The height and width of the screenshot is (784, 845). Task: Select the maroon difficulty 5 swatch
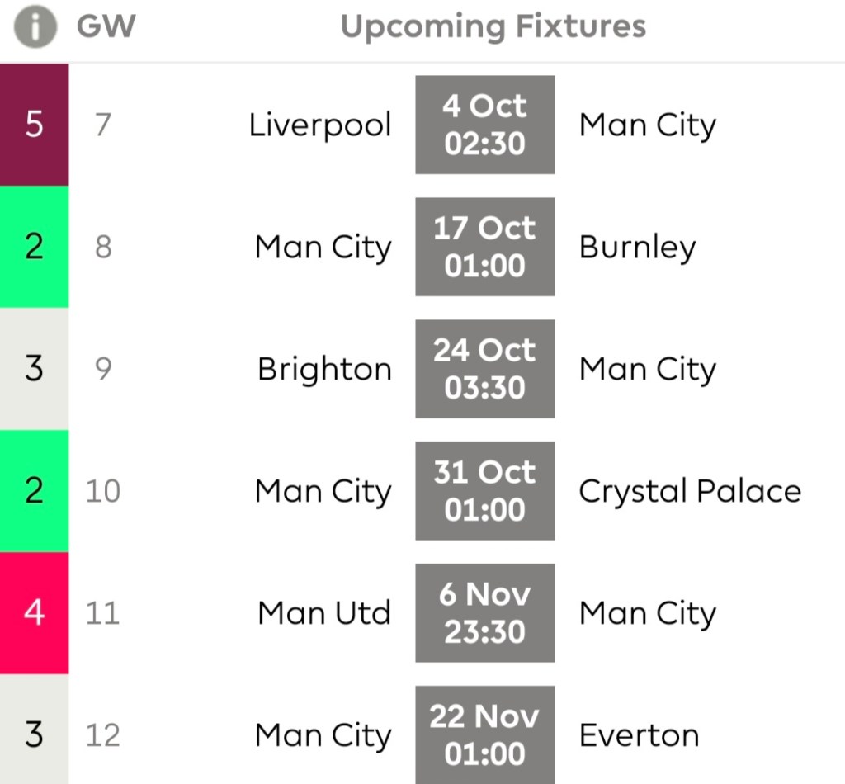pyautogui.click(x=34, y=125)
